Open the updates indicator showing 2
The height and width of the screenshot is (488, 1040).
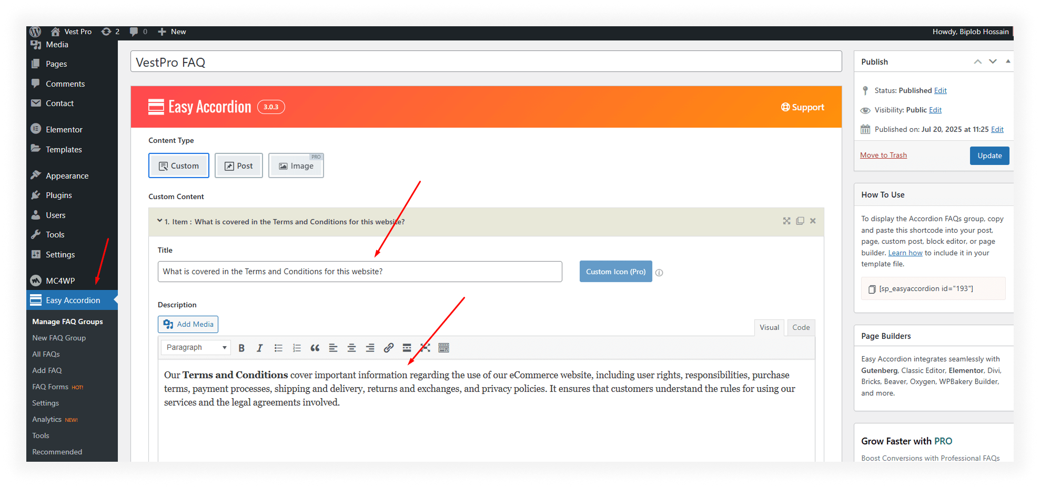(x=110, y=32)
